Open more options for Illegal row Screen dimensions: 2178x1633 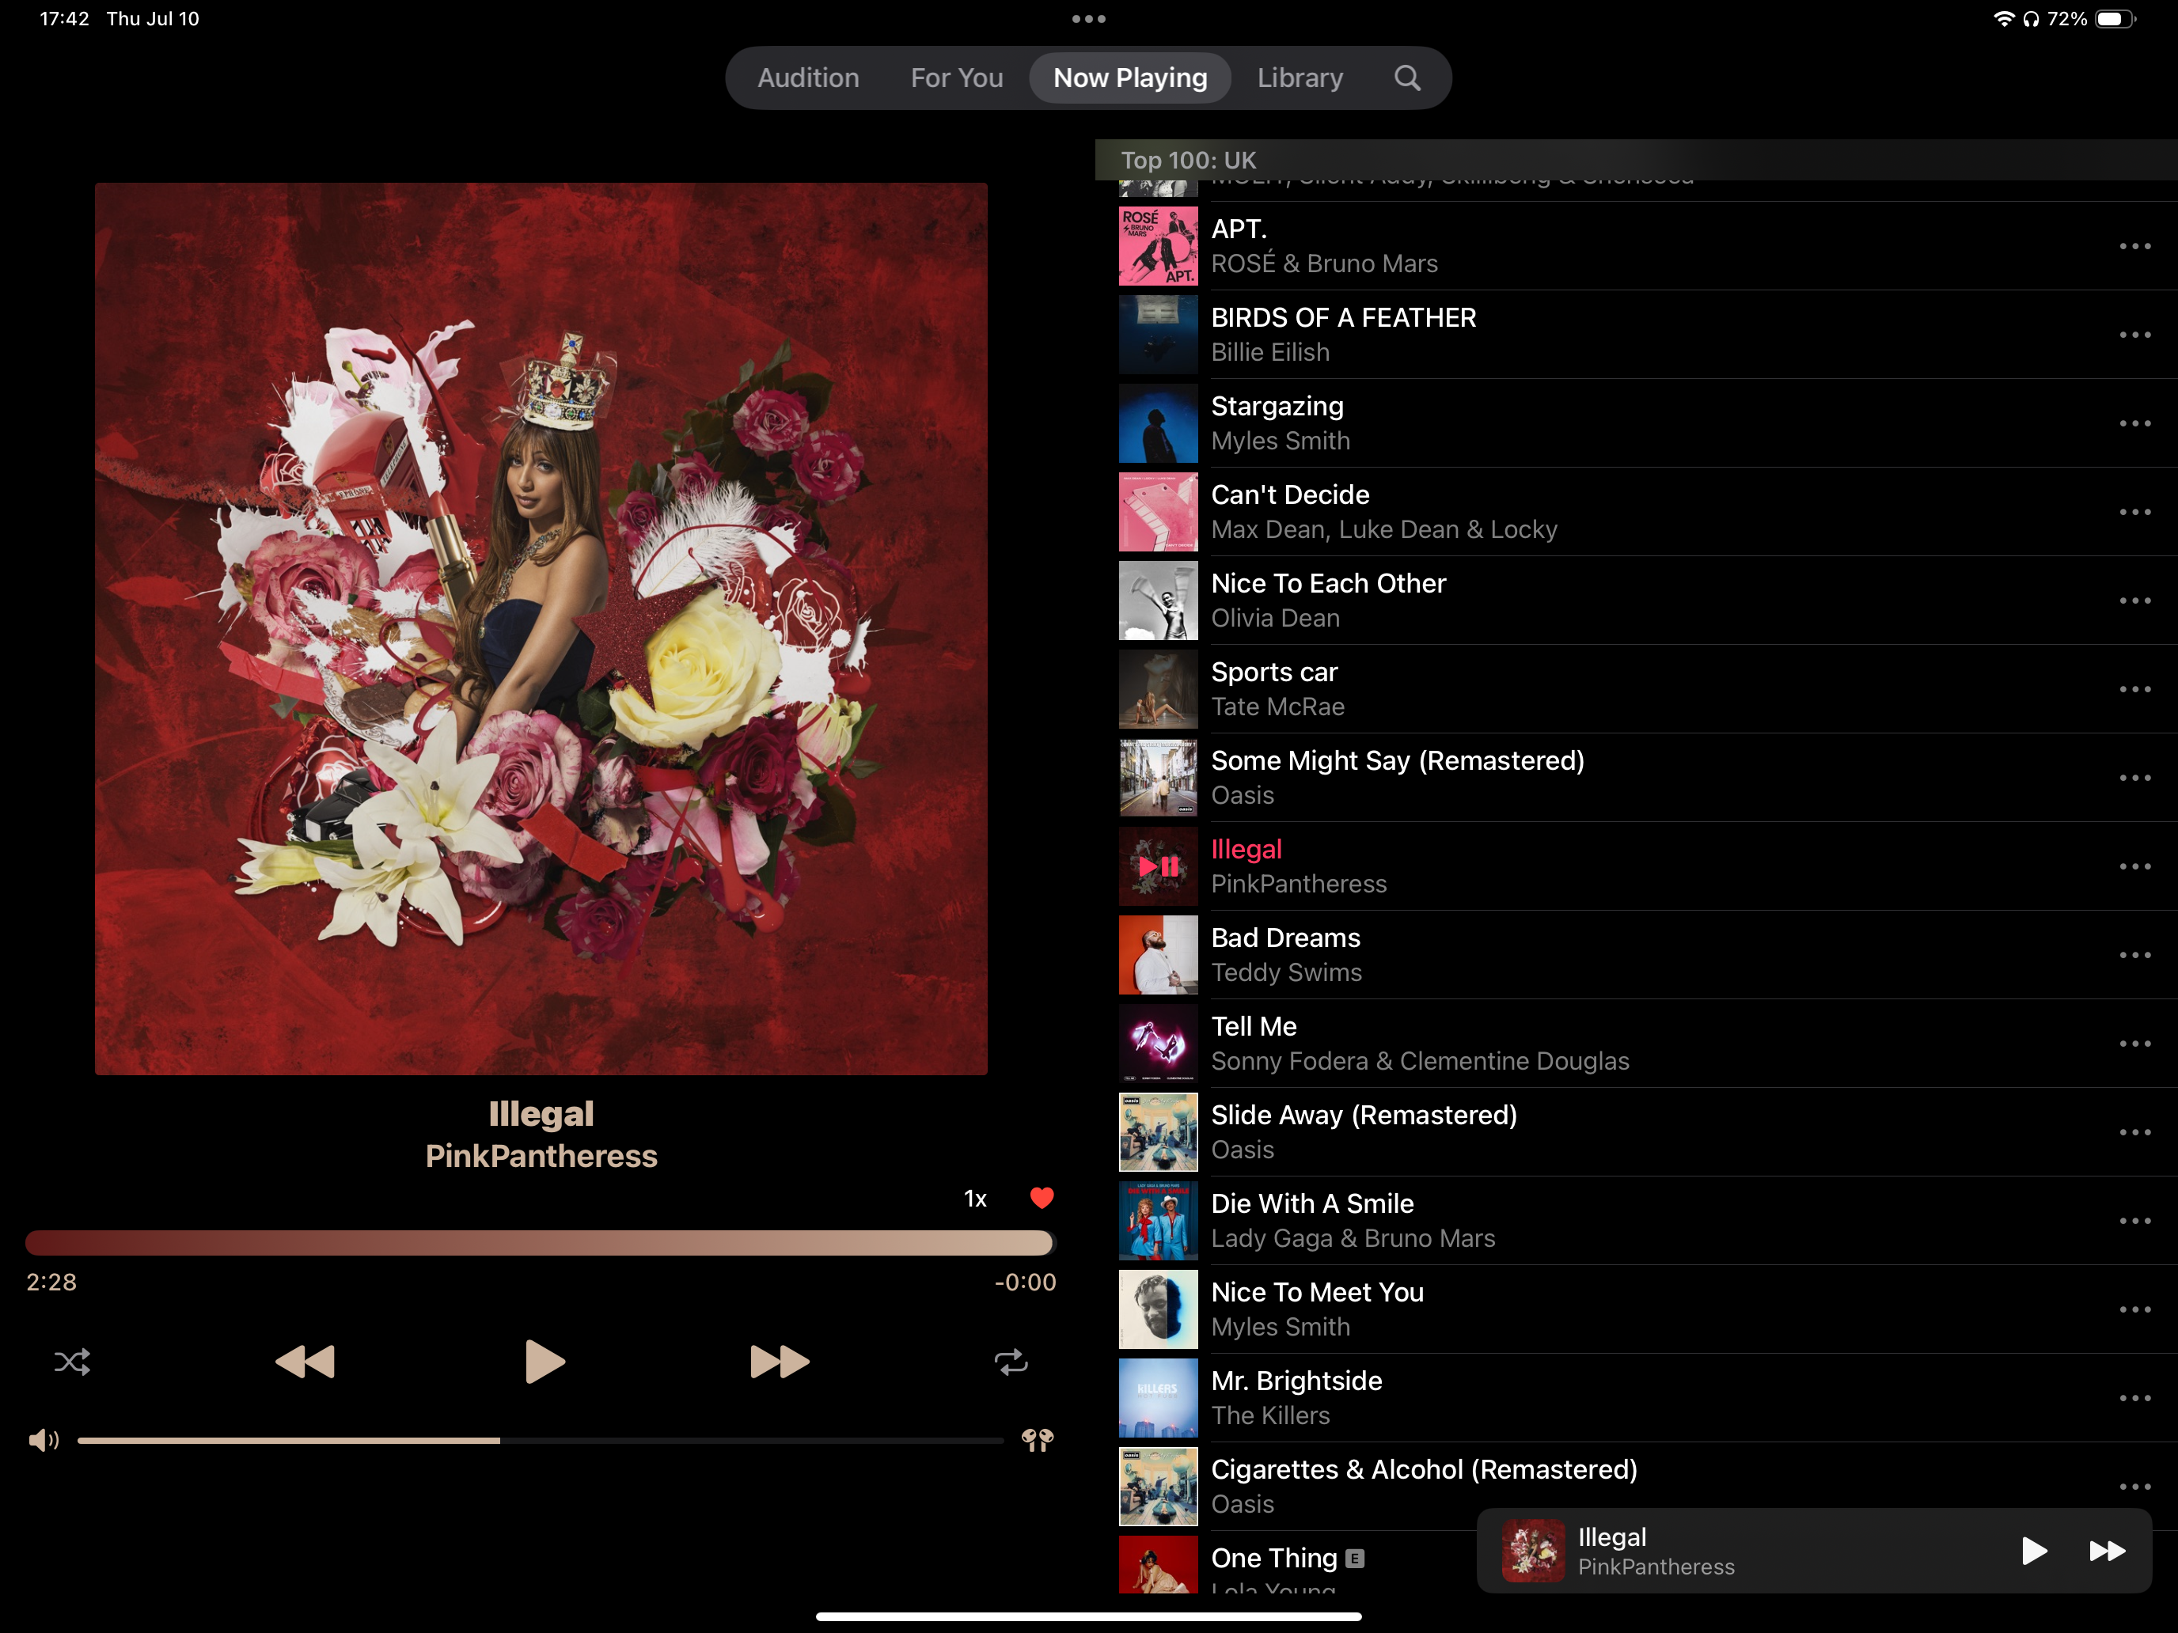click(2134, 866)
